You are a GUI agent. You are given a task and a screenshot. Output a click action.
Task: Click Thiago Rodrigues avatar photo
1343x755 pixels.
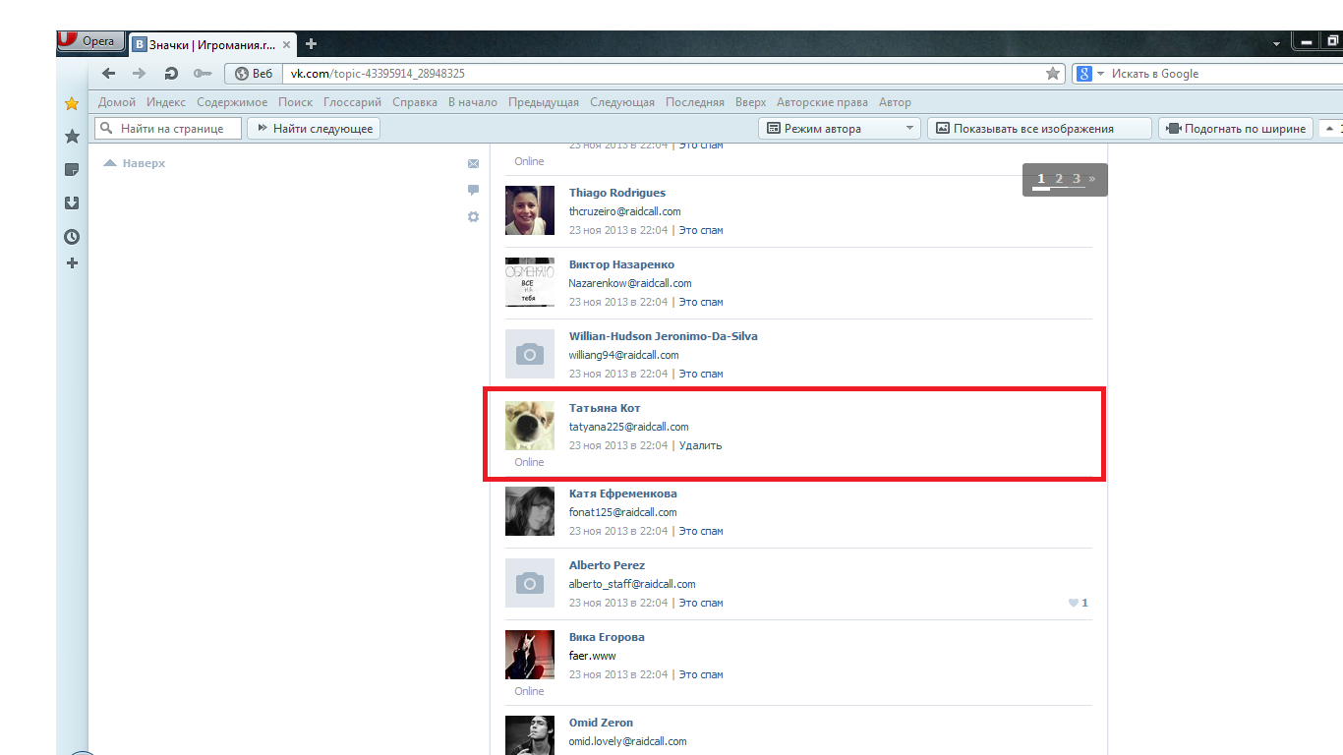(x=530, y=210)
